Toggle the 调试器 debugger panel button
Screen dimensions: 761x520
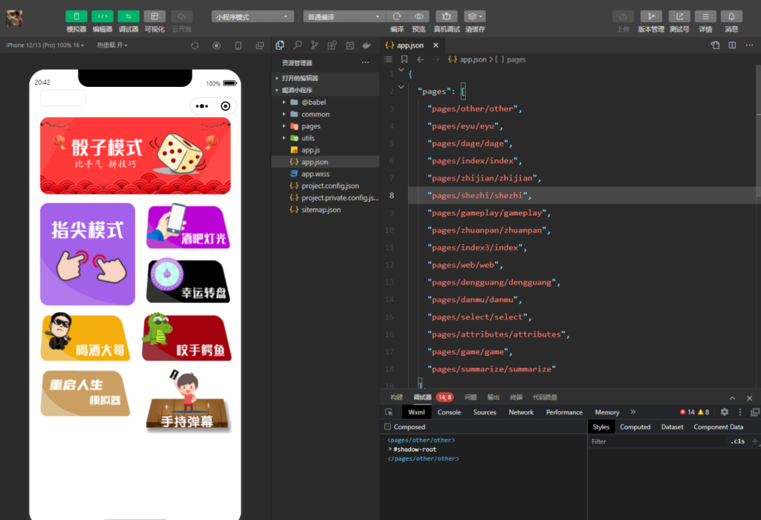129,16
